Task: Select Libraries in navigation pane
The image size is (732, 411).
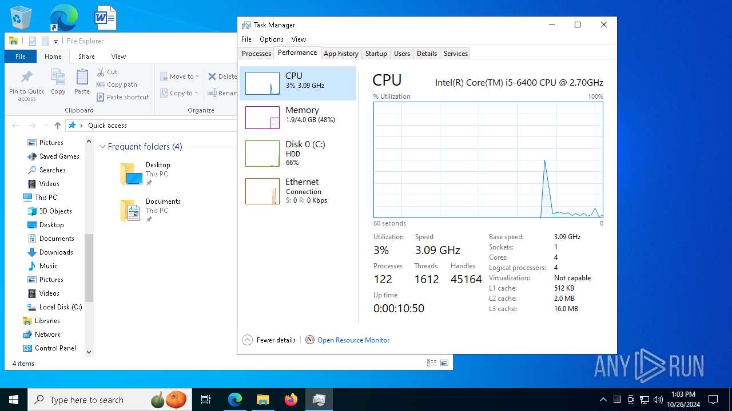Action: 47,321
